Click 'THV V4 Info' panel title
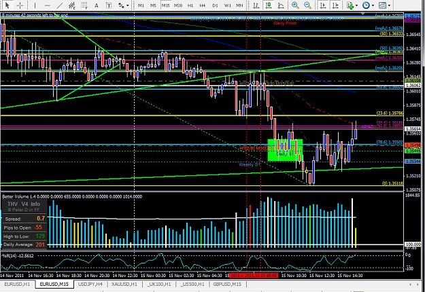This screenshot has height=292, width=425. click(24, 204)
